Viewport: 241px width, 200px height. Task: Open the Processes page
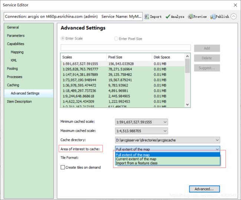pyautogui.click(x=14, y=77)
